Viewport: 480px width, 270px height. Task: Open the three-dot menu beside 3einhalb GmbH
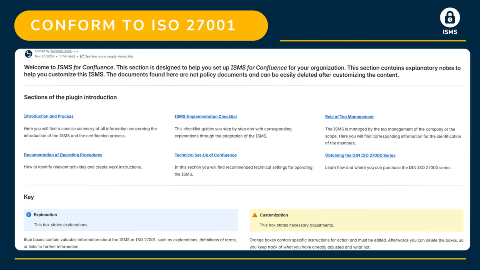pos(76,51)
